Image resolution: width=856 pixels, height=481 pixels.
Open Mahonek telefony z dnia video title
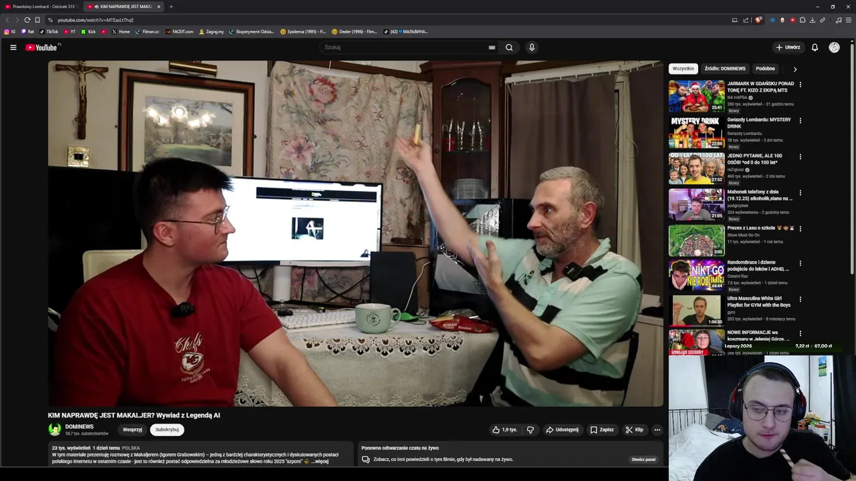(760, 195)
